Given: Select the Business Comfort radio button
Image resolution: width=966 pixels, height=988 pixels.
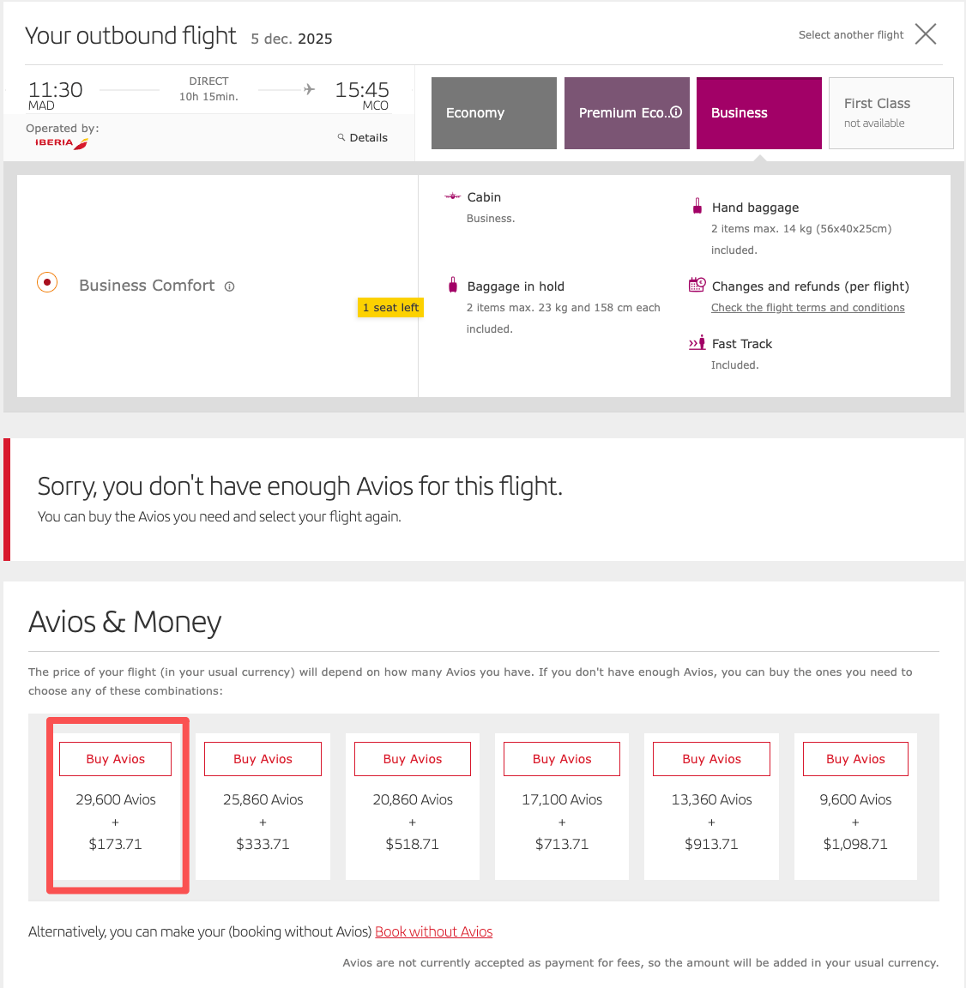Looking at the screenshot, I should click(47, 282).
